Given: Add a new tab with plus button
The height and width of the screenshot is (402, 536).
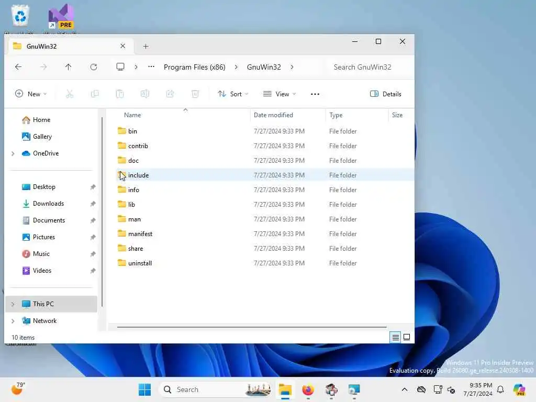Looking at the screenshot, I should [146, 46].
